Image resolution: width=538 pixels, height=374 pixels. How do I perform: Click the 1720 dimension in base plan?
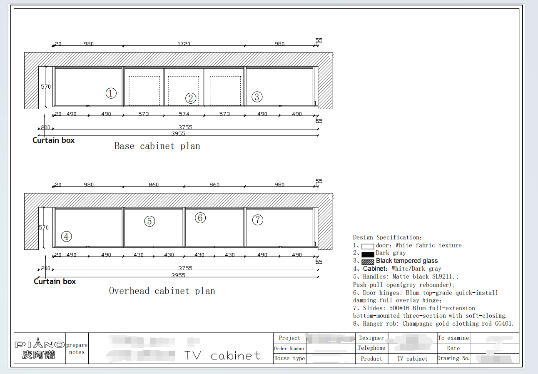click(184, 44)
